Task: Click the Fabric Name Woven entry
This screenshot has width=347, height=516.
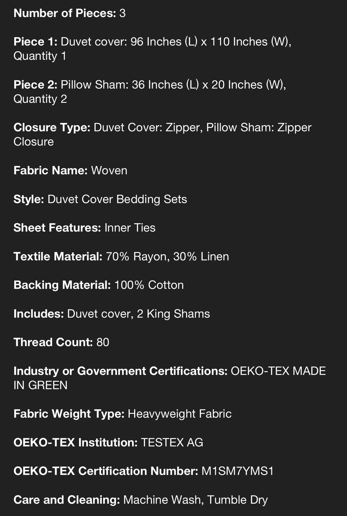Action: coord(70,170)
